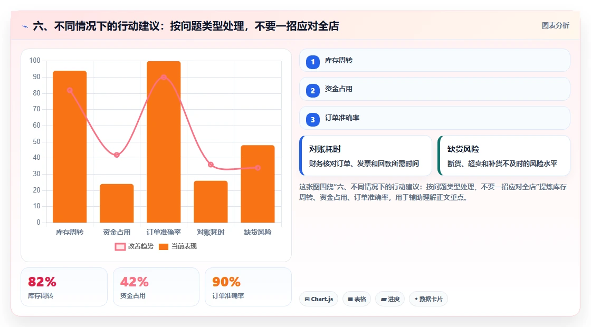Click the 订单准确率 orange bar in chart
This screenshot has height=327, width=591.
click(164, 142)
